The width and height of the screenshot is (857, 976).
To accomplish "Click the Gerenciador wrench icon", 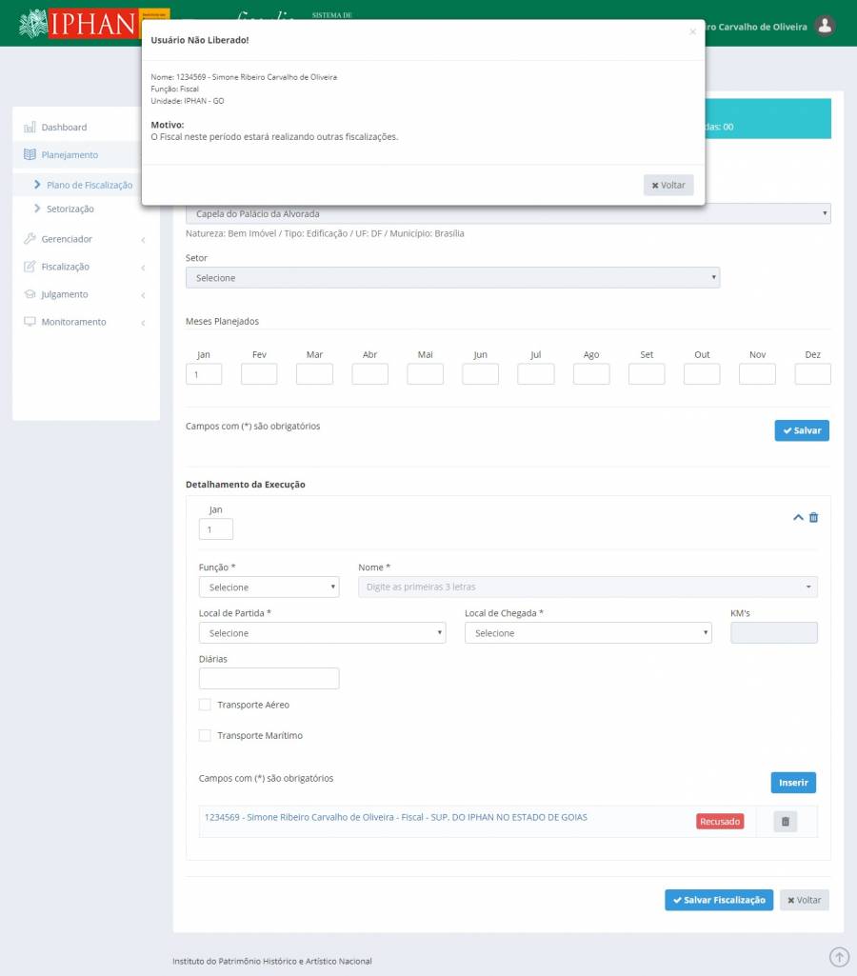I will (30, 239).
